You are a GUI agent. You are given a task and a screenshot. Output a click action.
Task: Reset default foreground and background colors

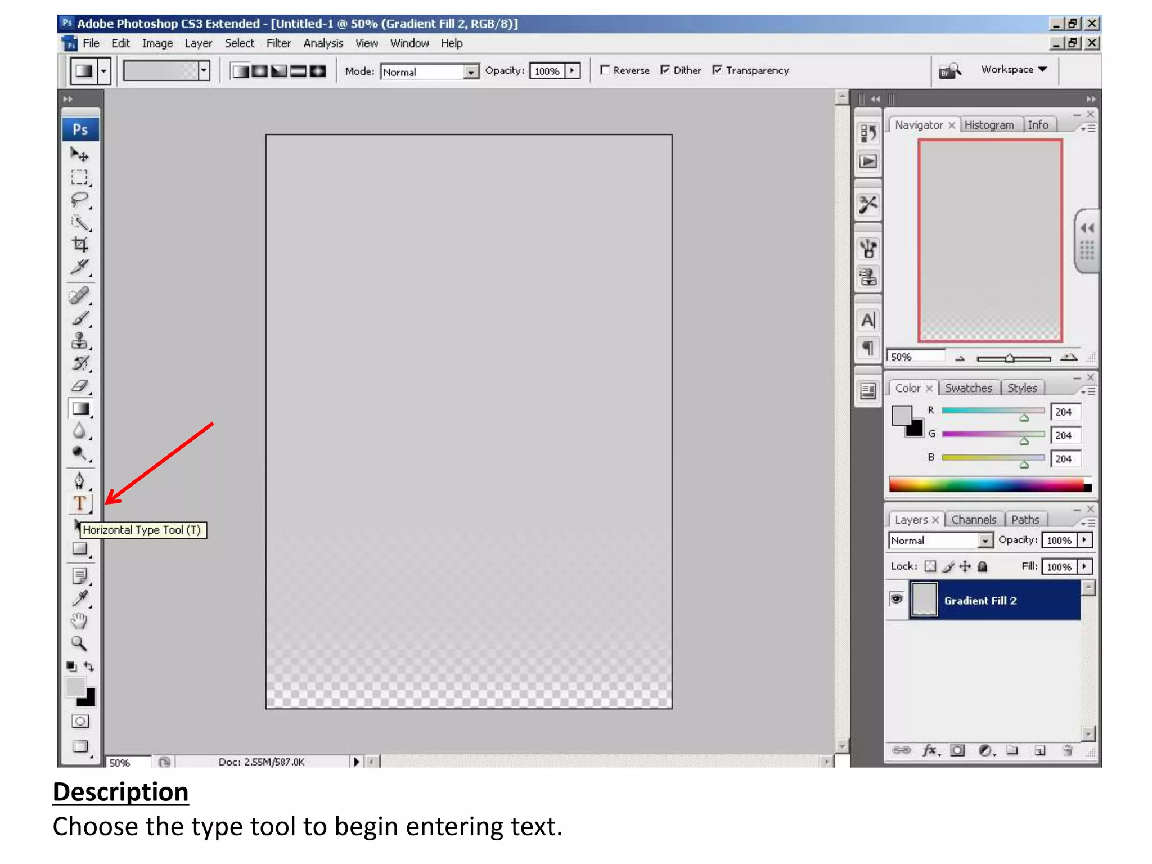point(71,667)
